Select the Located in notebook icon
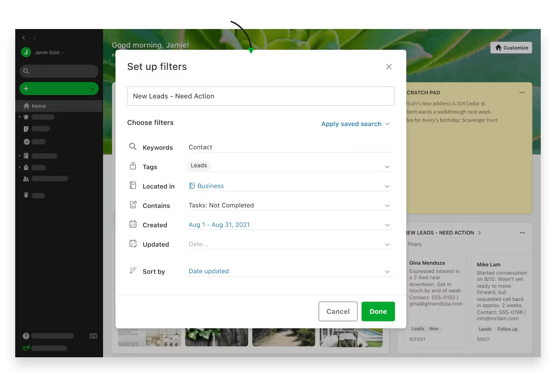 tap(133, 185)
